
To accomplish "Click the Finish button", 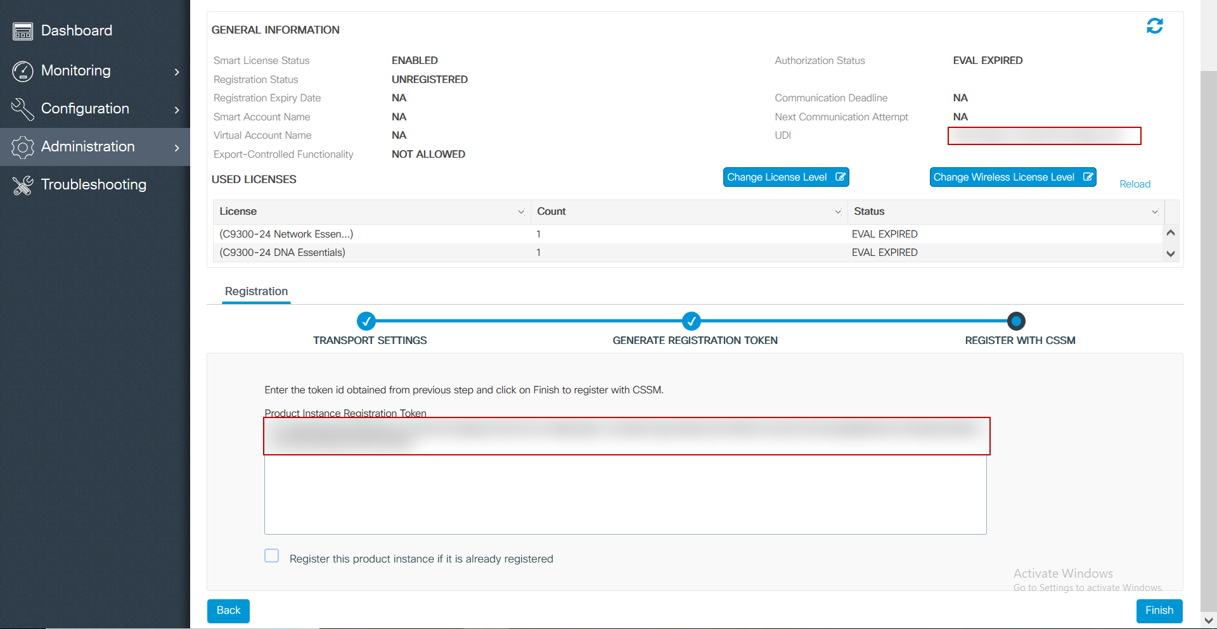I will tap(1159, 611).
